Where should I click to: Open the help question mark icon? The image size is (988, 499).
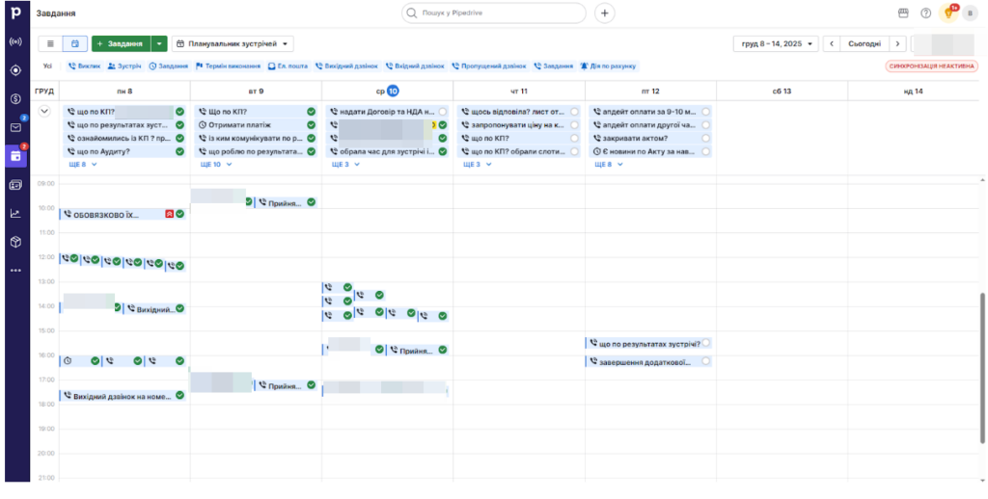(x=925, y=13)
